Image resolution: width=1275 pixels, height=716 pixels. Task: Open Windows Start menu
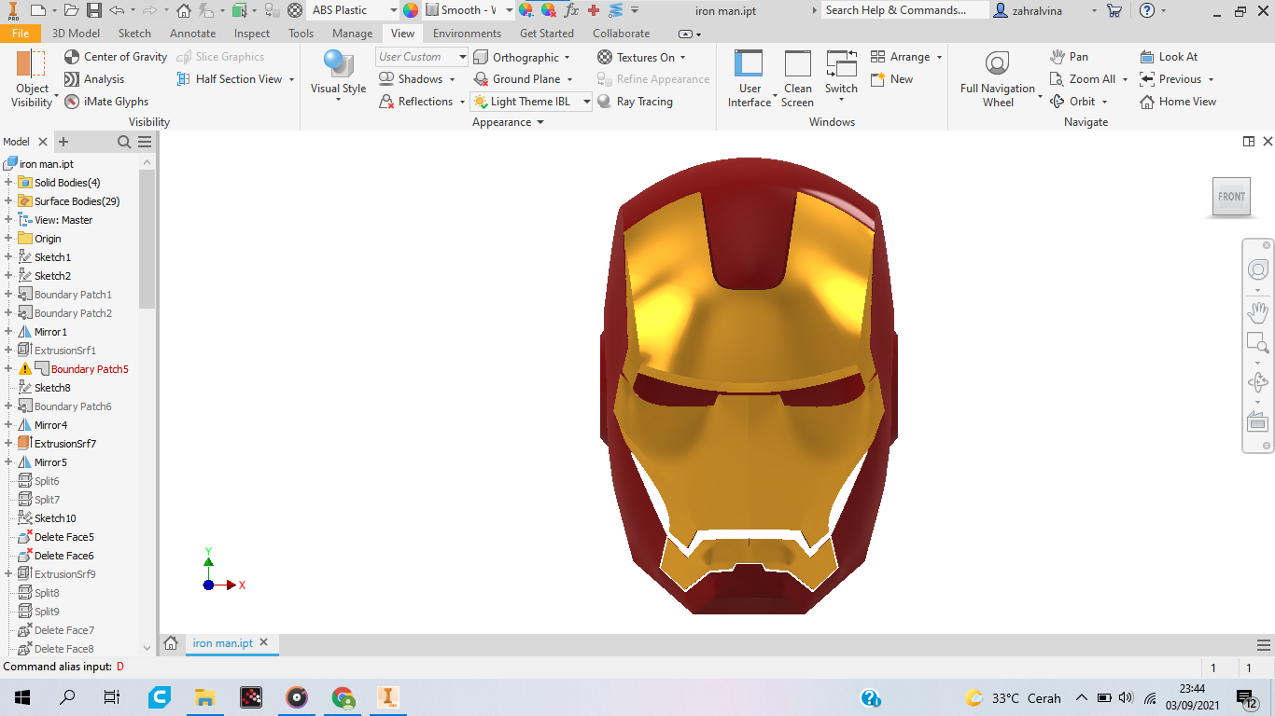pyautogui.click(x=22, y=697)
